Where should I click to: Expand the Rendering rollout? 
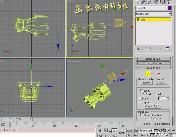pos(153,59)
